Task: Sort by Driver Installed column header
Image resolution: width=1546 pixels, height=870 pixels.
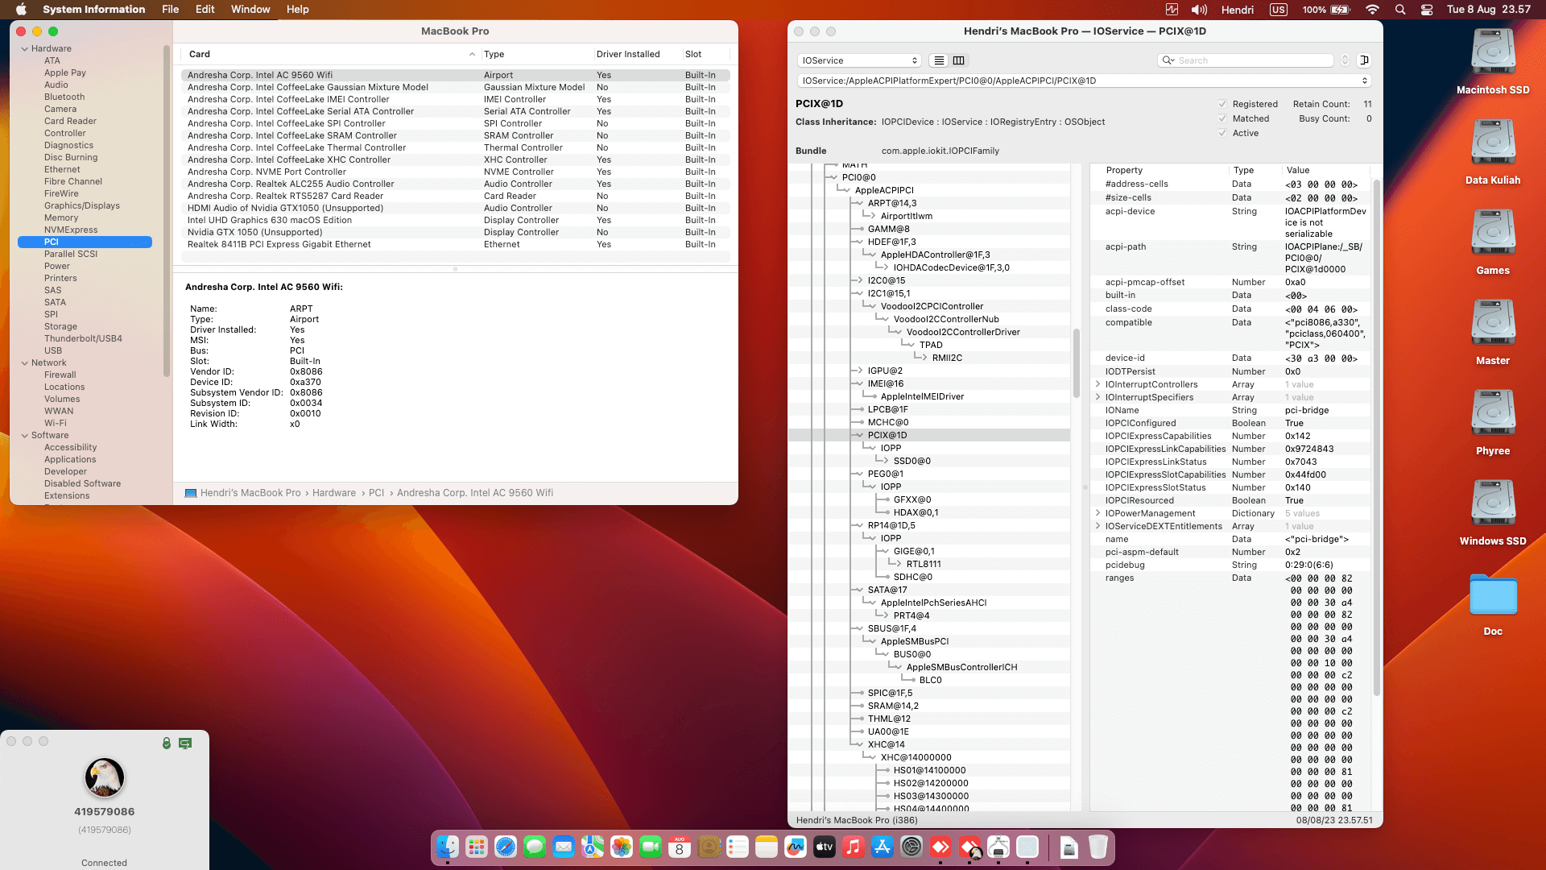Action: point(638,54)
